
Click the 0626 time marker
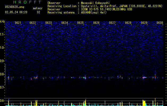[96, 23]
